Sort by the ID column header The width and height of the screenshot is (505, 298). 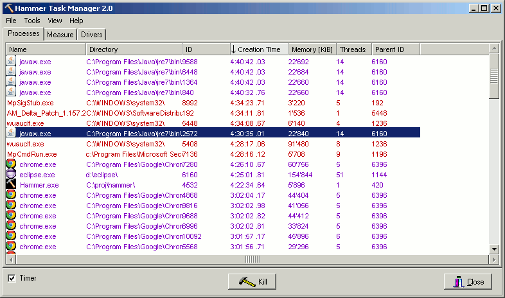pyautogui.click(x=206, y=49)
